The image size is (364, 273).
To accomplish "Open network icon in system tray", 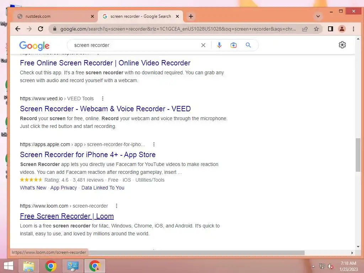I will [x=322, y=266].
